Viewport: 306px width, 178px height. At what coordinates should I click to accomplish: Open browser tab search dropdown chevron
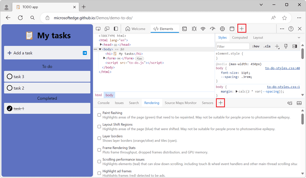[261, 5]
